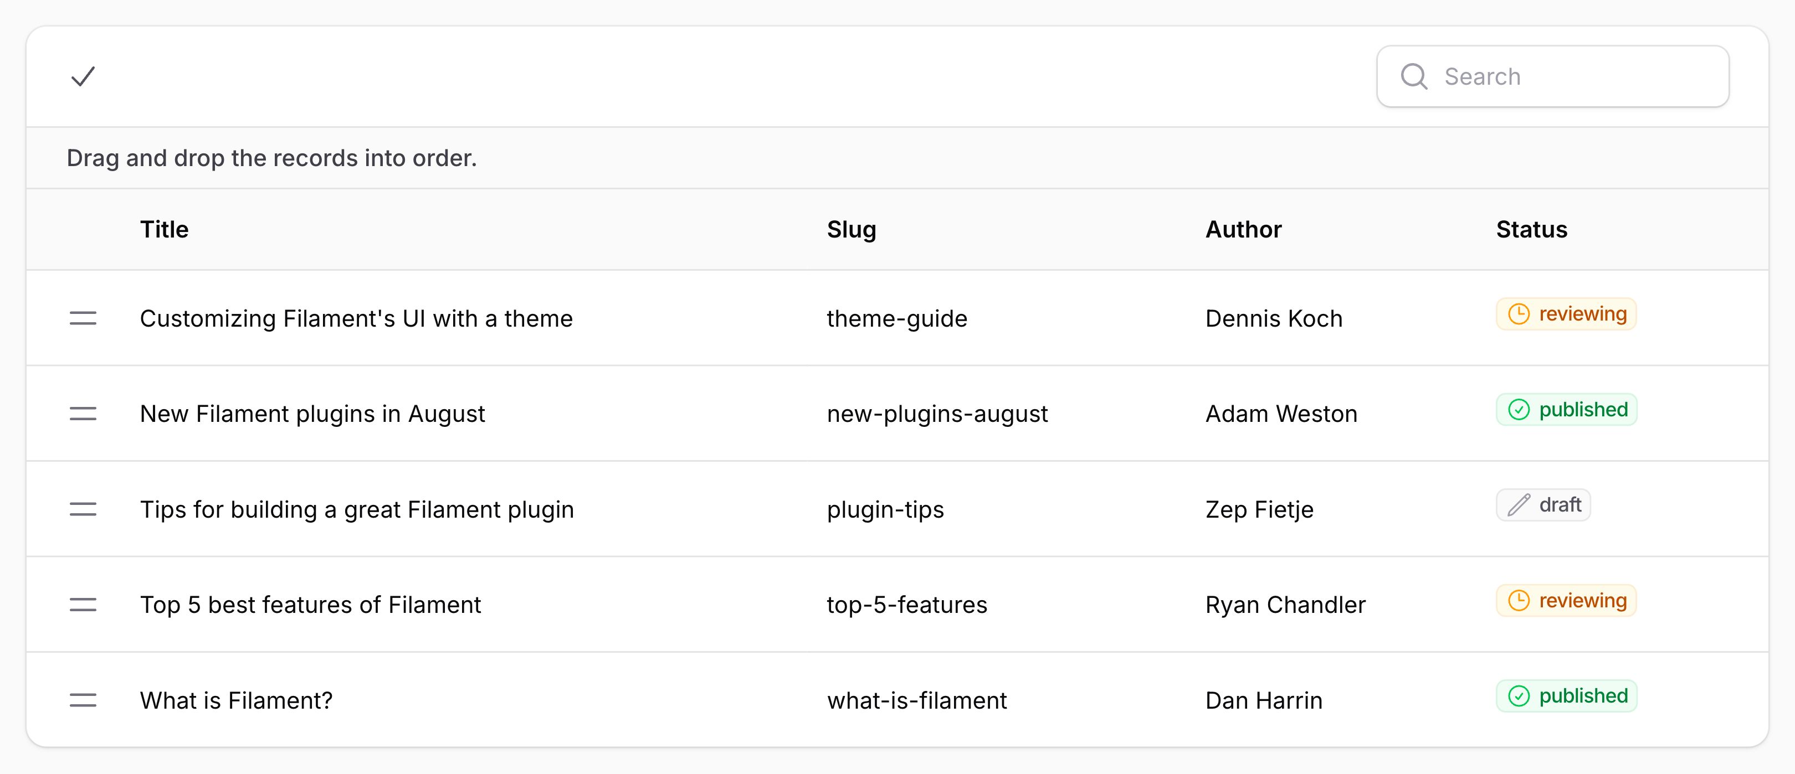
Task: Select the 'What is Filament?' title
Action: click(236, 700)
